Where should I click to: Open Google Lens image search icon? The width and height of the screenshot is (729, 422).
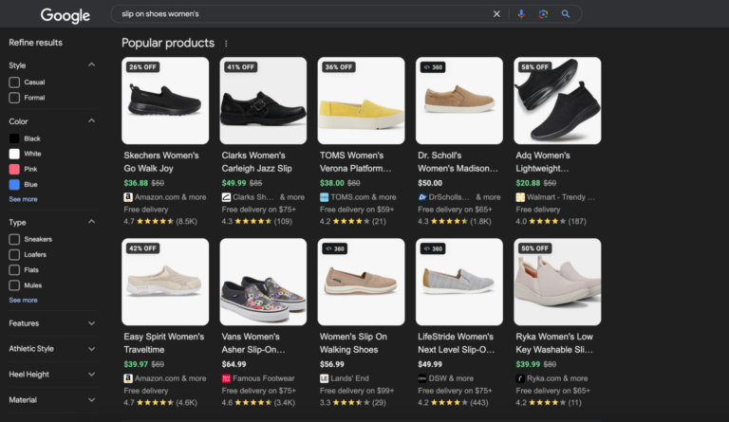tap(543, 14)
